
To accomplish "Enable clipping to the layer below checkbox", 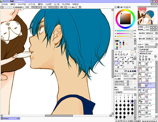I will point(139,51).
